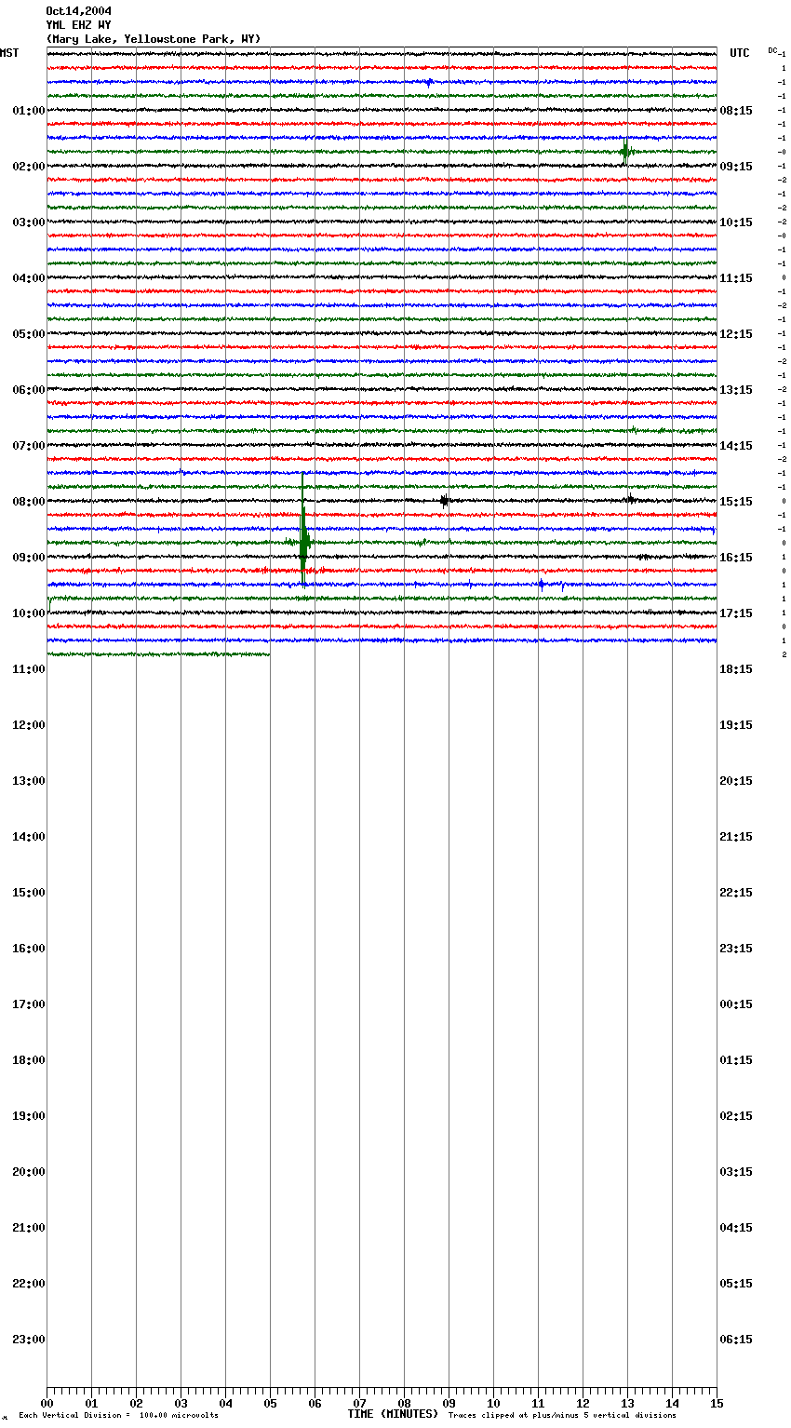Click the 16:15 UTC time label
The image size is (791, 1428).
736,558
